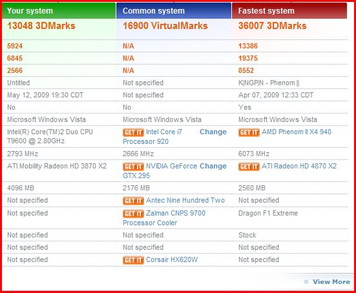Image resolution: width=356 pixels, height=293 pixels.
Task: Open the View More link
Action: pyautogui.click(x=331, y=281)
